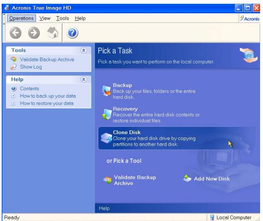Click the Contents help icon in sidebar

tap(14, 89)
